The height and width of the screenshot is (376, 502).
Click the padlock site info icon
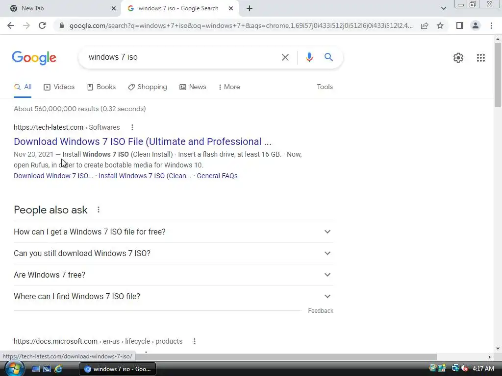point(62,25)
